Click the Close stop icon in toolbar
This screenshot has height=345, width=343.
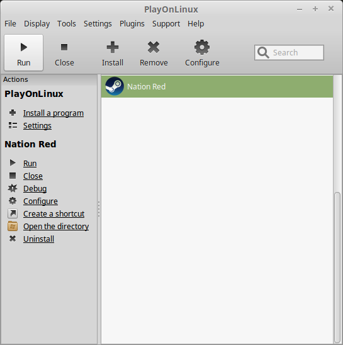point(64,47)
